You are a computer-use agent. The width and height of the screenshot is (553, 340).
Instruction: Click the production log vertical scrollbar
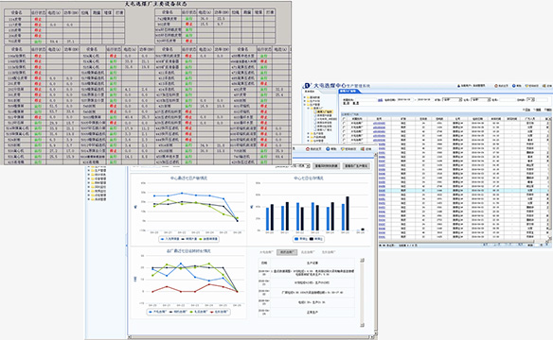[x=362, y=293]
